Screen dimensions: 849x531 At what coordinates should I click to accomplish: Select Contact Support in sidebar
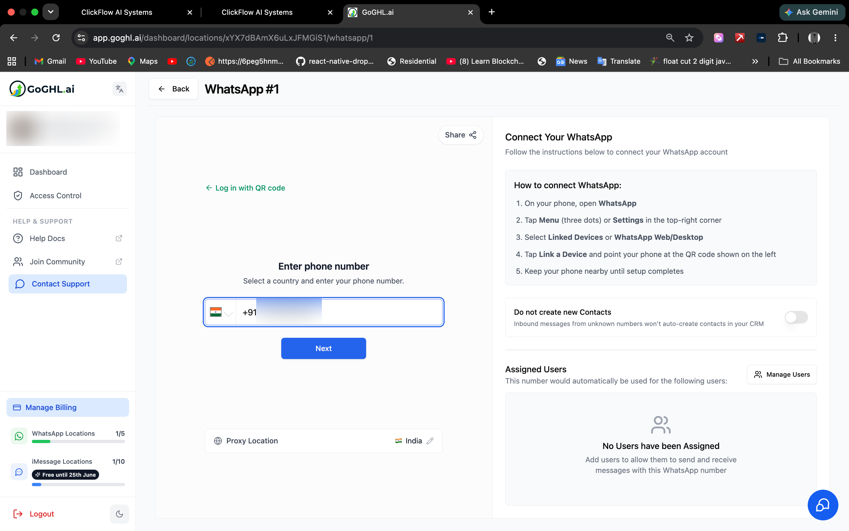(68, 284)
